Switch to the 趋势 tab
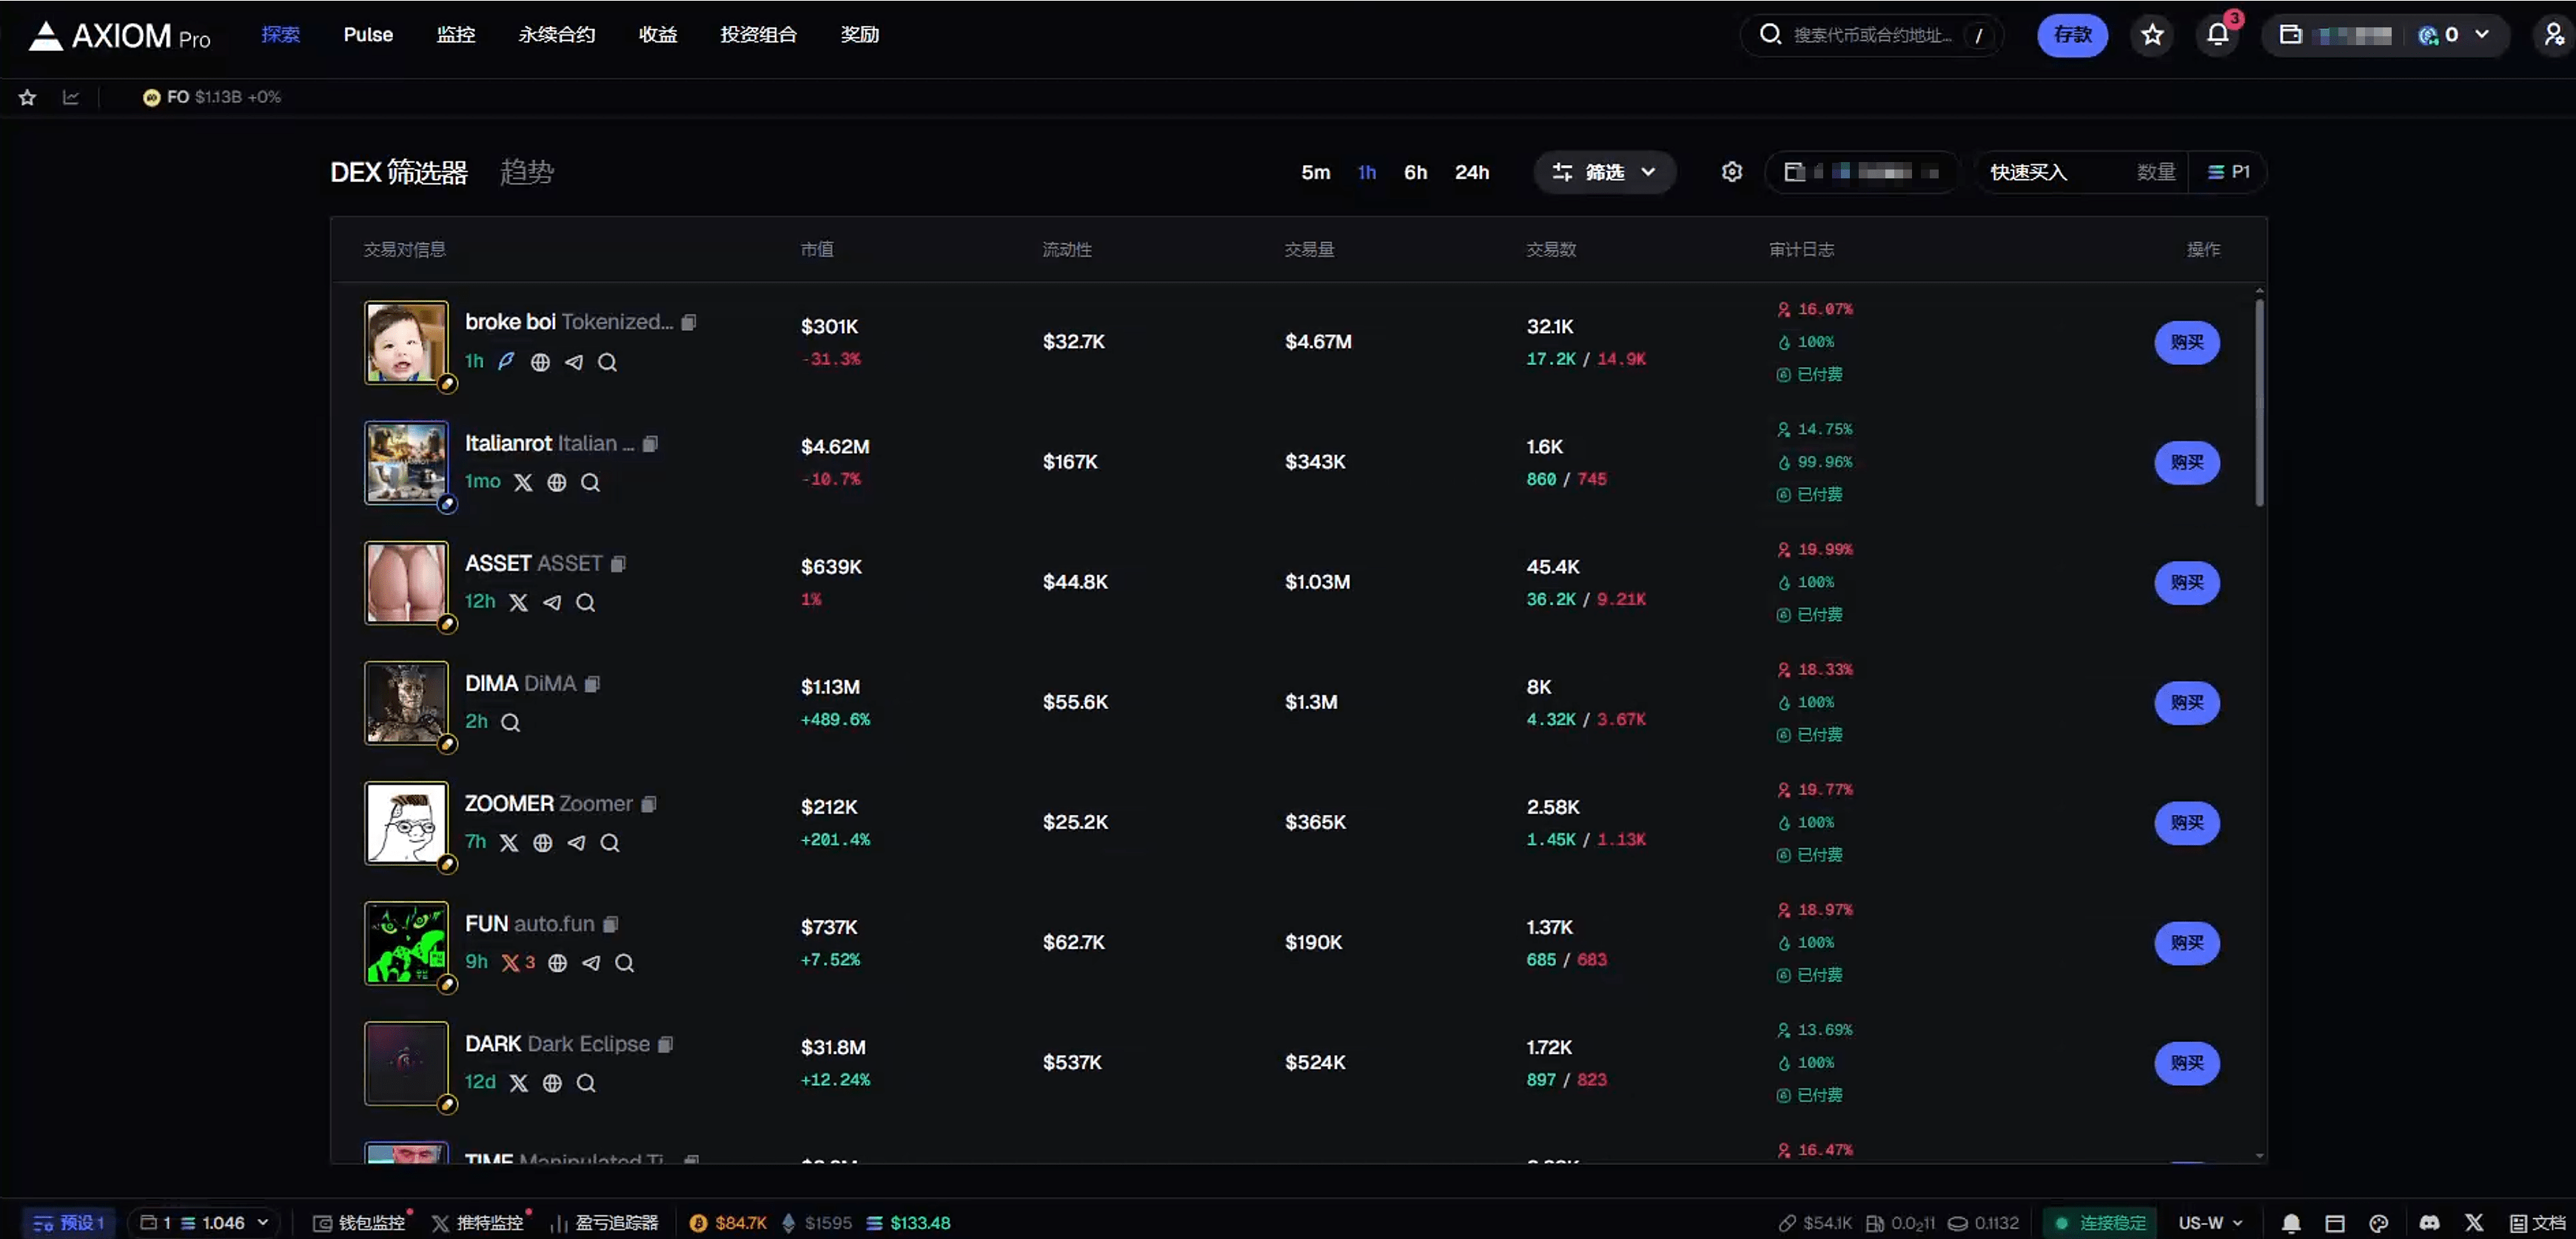 [527, 172]
